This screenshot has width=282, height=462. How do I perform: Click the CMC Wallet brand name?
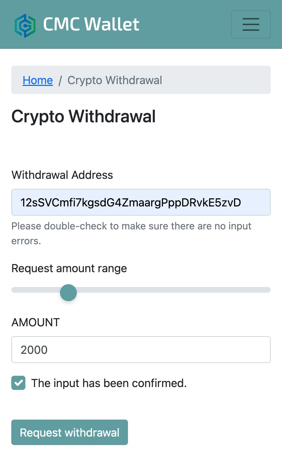pyautogui.click(x=91, y=24)
